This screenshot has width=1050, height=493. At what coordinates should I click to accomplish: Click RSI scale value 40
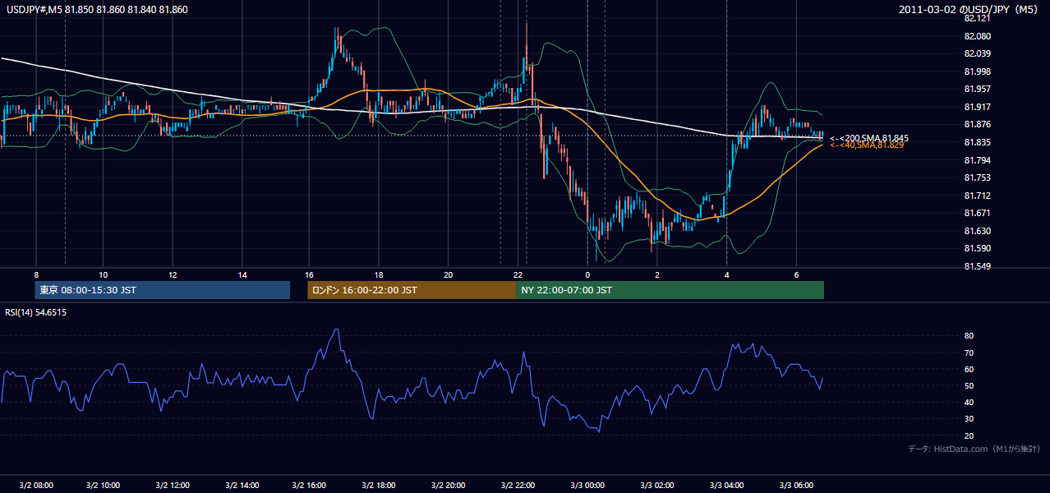click(x=969, y=402)
